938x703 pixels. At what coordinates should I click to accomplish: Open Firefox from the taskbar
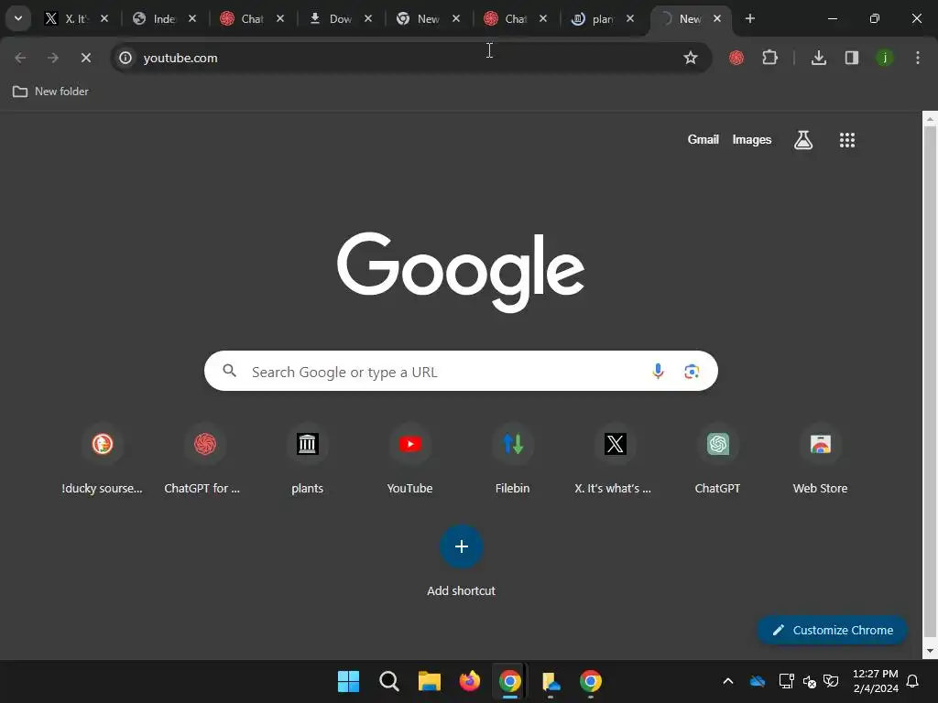(470, 681)
